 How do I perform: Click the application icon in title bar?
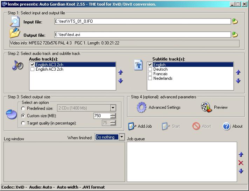[5, 4]
